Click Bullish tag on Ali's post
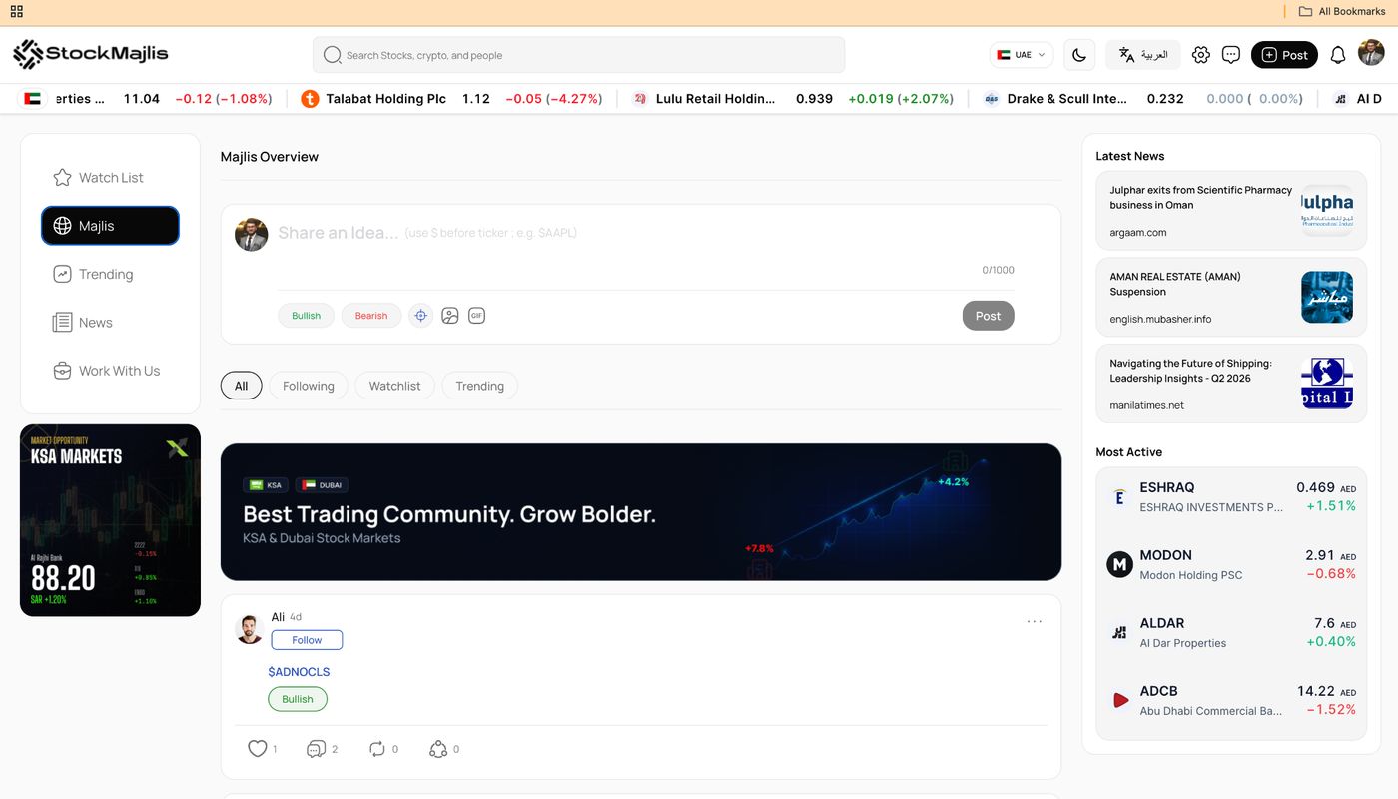Image resolution: width=1398 pixels, height=799 pixels. click(x=298, y=699)
